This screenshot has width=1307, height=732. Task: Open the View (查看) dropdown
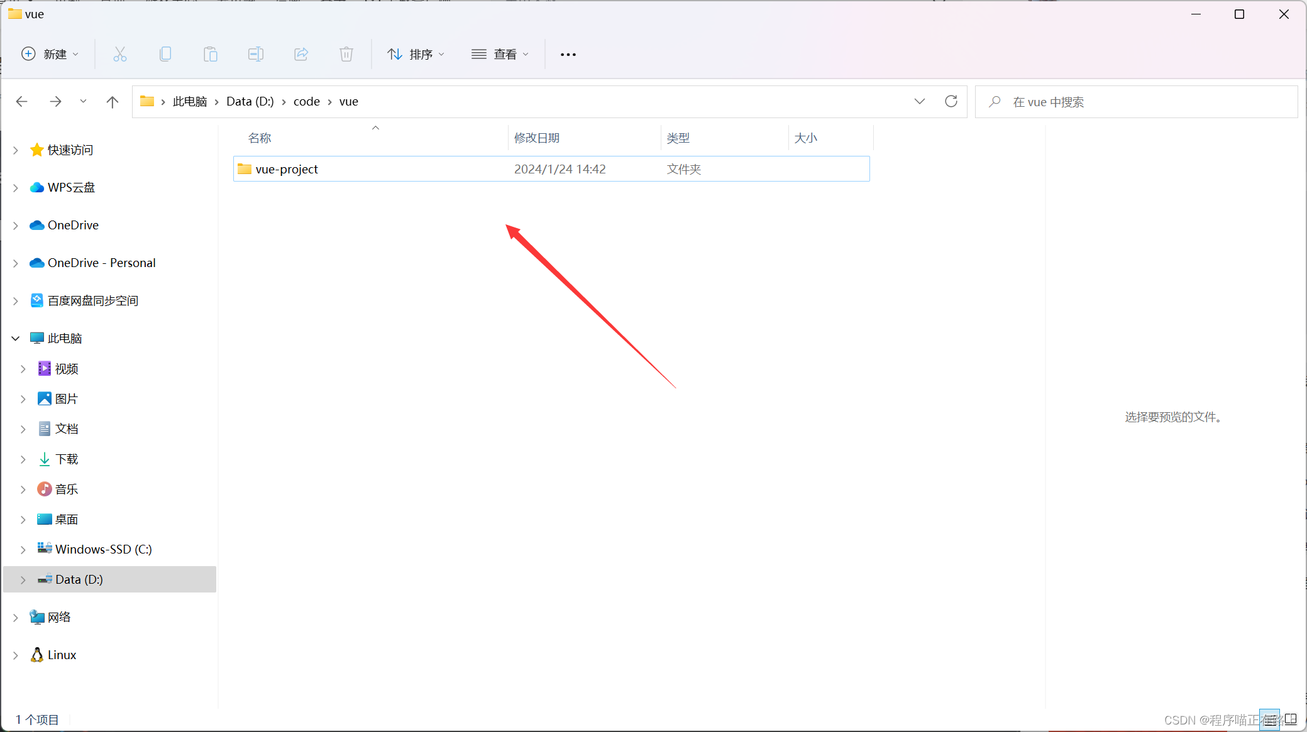point(500,54)
